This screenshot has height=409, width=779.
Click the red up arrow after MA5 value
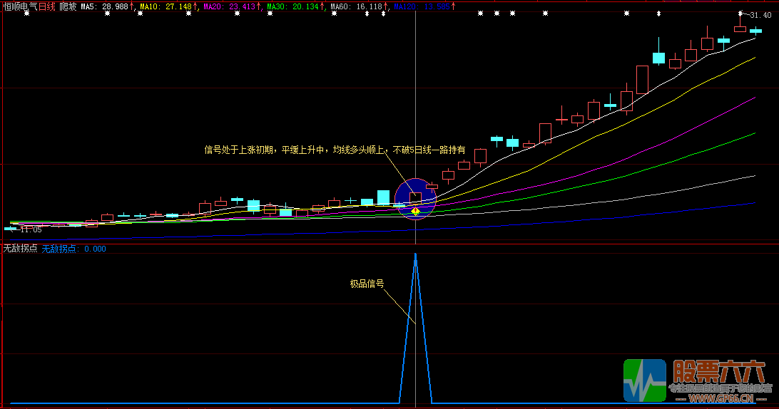click(132, 6)
